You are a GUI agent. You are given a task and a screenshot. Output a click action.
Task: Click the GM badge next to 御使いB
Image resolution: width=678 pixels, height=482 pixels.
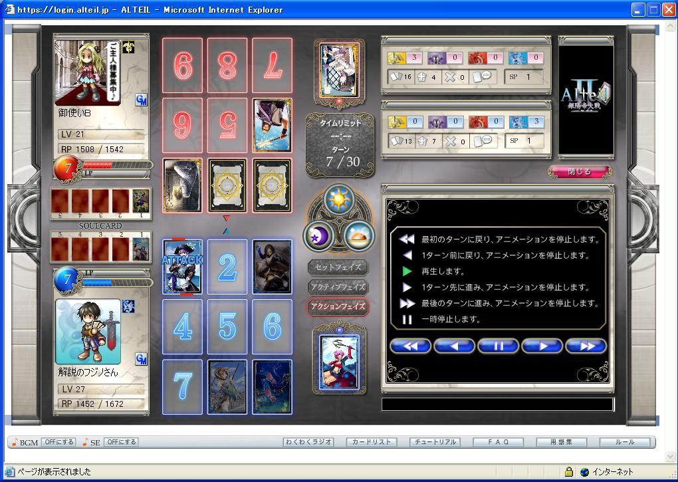142,100
